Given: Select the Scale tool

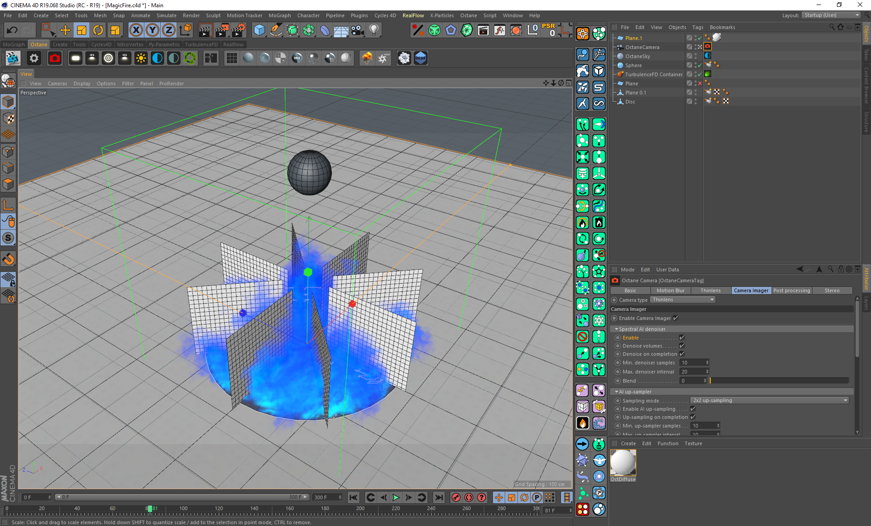Looking at the screenshot, I should 82,30.
